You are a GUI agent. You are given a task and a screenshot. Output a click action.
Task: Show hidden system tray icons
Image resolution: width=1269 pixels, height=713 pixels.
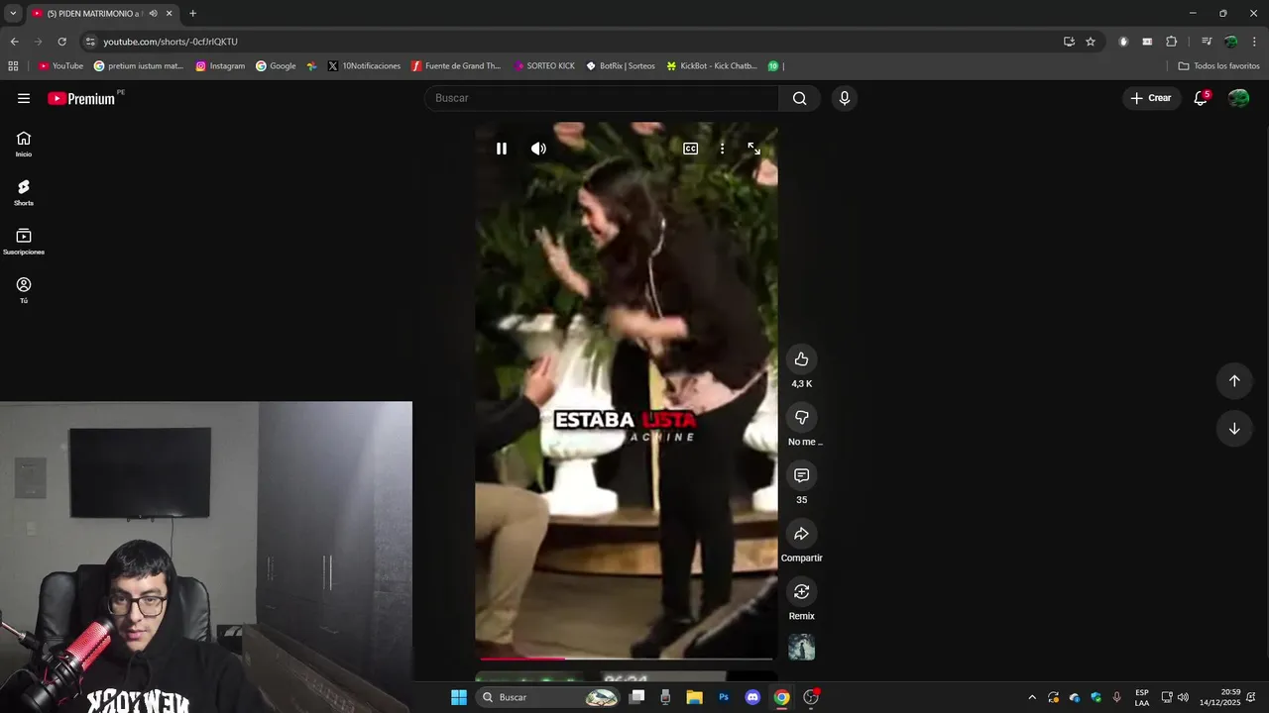pyautogui.click(x=1031, y=697)
